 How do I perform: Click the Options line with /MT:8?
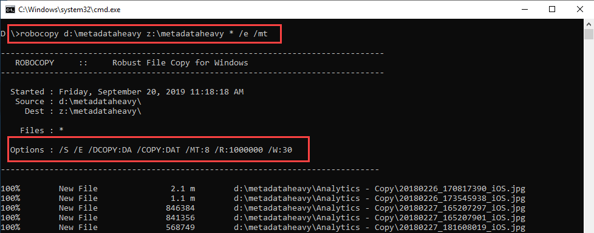tap(151, 150)
